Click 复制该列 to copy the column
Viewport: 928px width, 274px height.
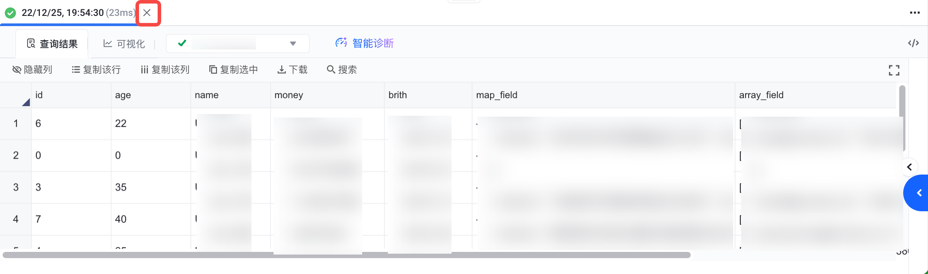[165, 70]
